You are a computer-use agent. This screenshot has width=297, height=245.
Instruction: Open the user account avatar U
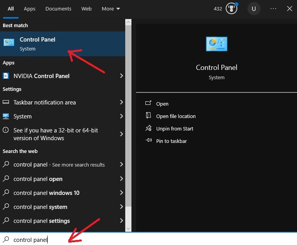pos(254,9)
